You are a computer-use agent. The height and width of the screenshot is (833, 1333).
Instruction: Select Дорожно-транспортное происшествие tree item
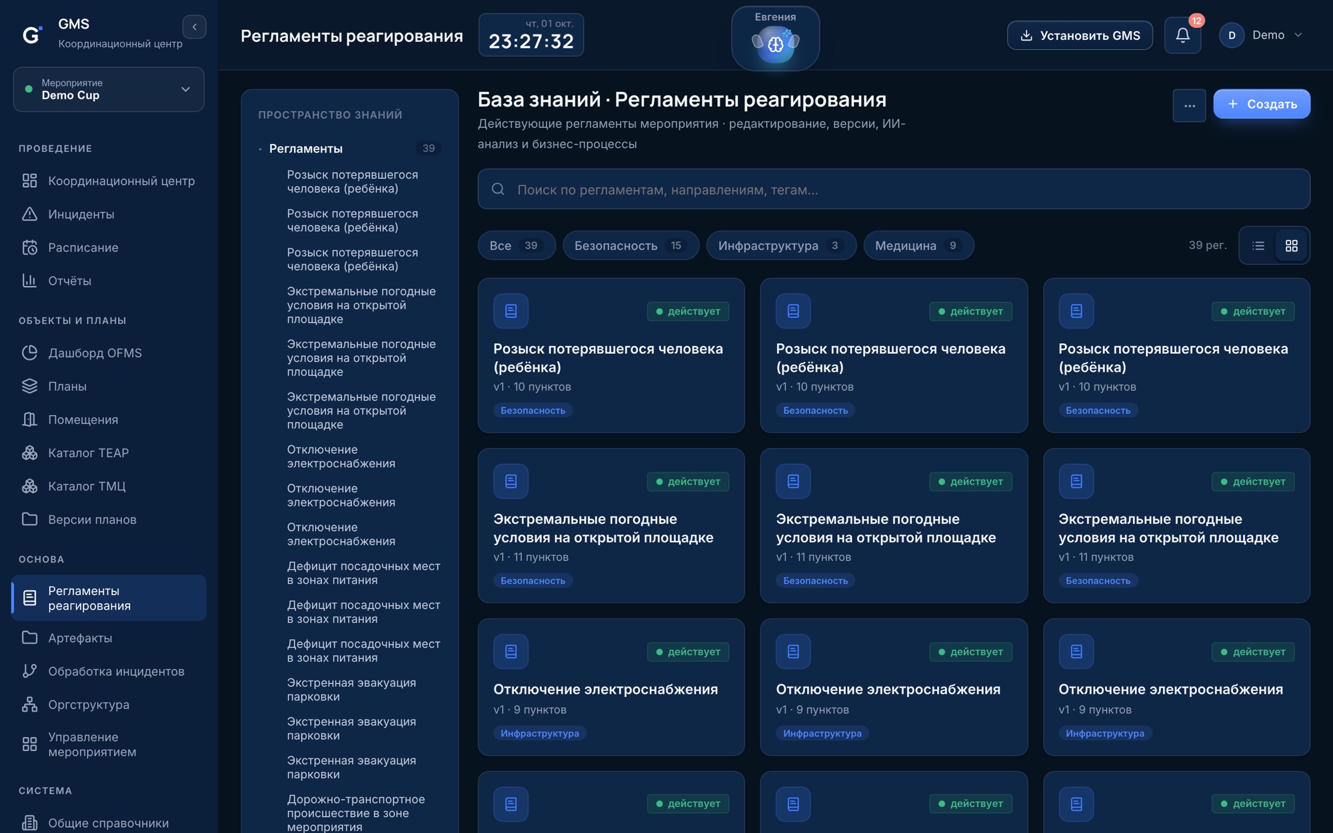pos(356,813)
